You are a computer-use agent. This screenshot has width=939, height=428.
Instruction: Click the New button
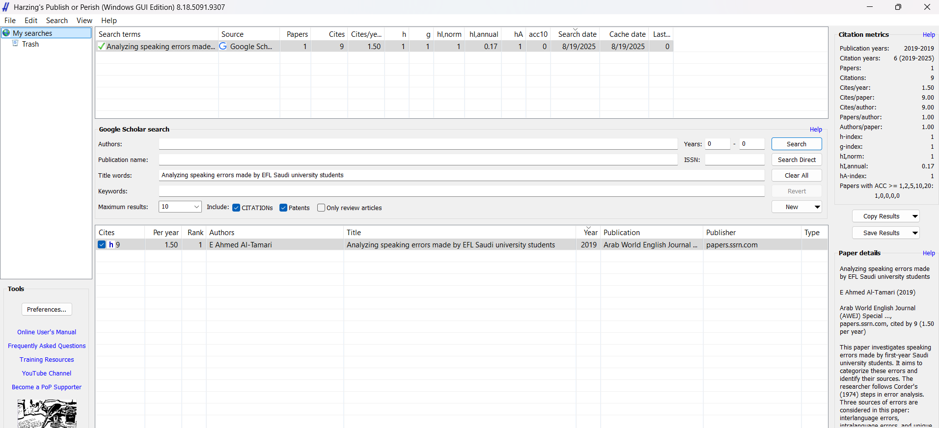(792, 207)
